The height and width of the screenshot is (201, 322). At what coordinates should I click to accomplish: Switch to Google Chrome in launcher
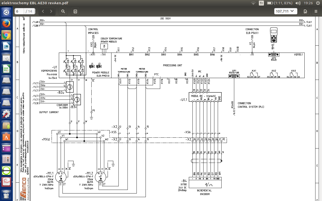tap(6, 35)
